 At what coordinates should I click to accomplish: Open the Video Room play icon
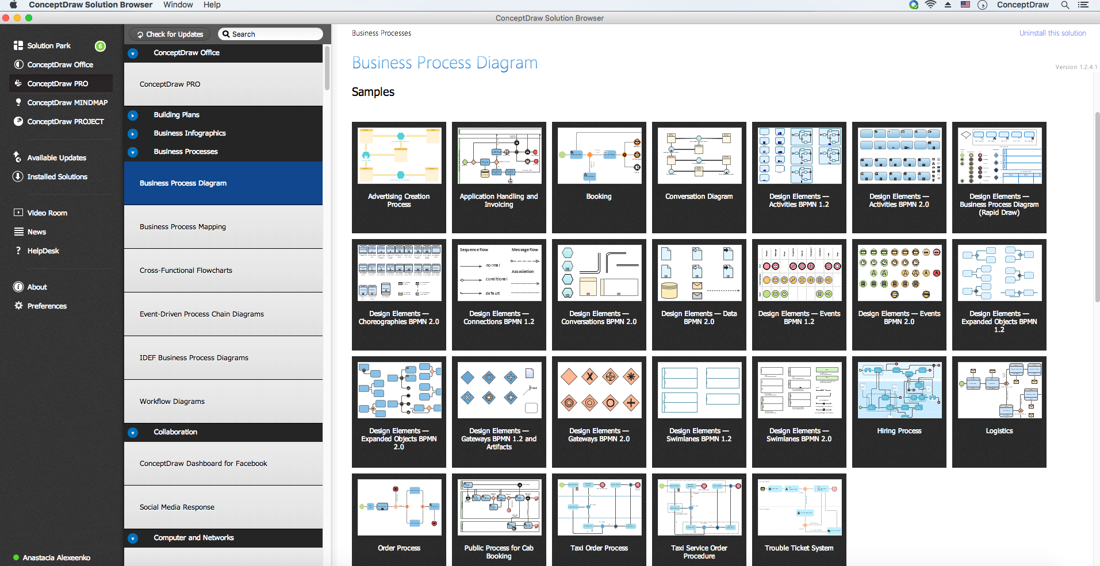coord(18,213)
